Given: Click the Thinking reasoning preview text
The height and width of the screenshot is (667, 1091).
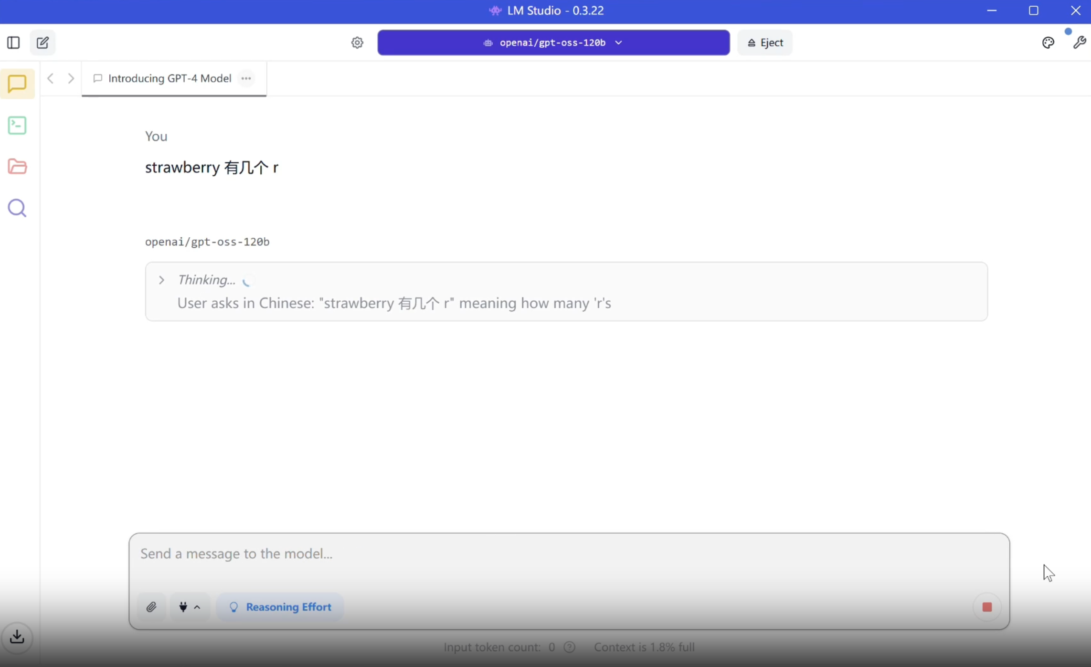Looking at the screenshot, I should [x=394, y=303].
